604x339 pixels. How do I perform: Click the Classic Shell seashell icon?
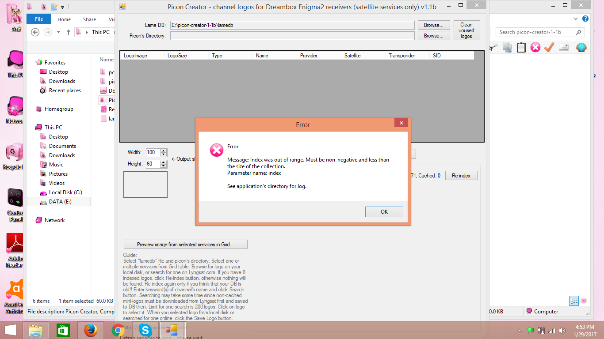click(x=581, y=47)
